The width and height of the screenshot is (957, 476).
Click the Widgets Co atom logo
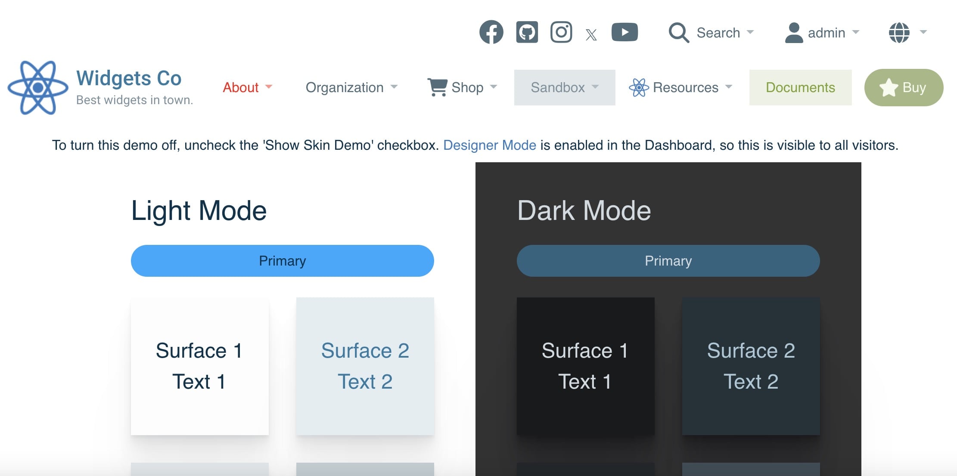38,88
